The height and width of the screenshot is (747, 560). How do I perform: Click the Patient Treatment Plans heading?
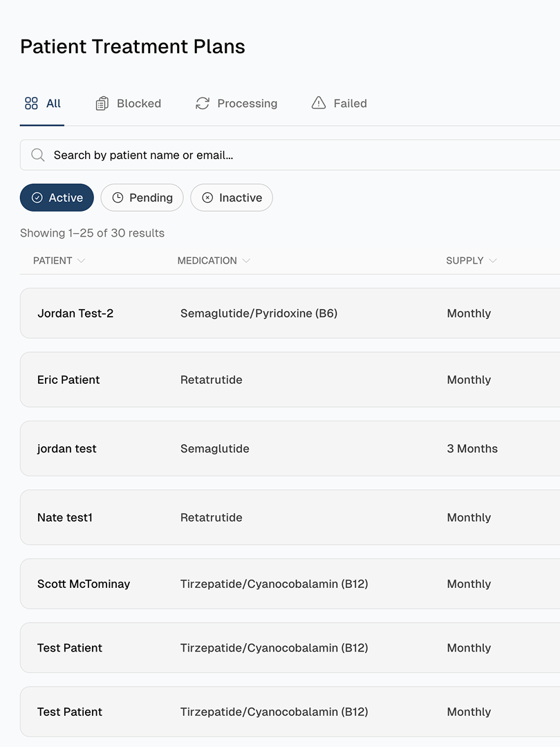pyautogui.click(x=132, y=46)
